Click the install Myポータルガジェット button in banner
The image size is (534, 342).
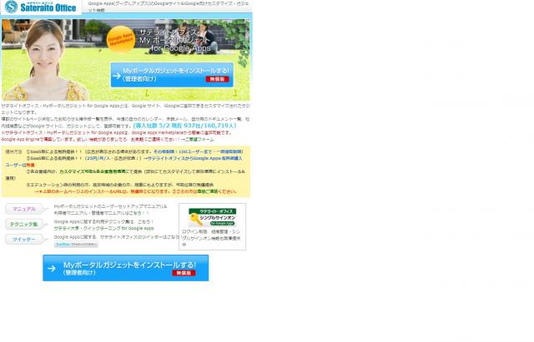pyautogui.click(x=172, y=75)
